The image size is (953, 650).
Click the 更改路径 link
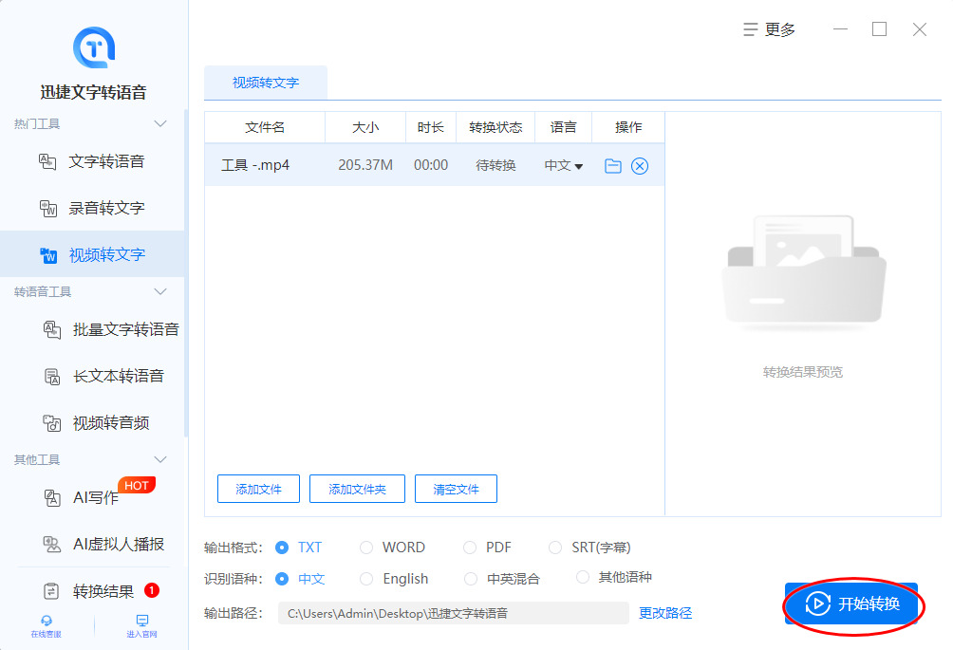pos(665,613)
